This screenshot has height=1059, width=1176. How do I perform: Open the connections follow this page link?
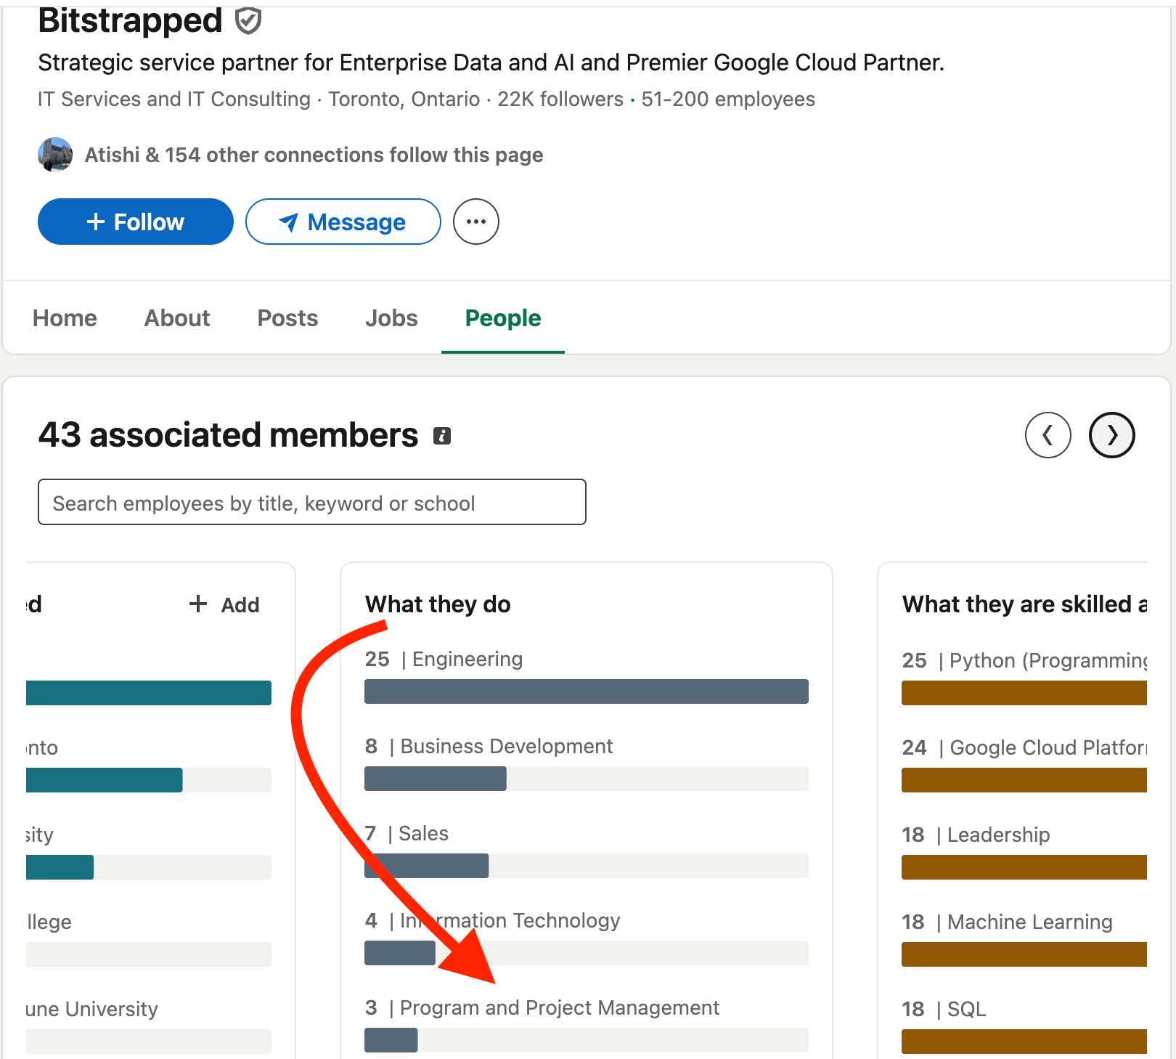[x=314, y=155]
